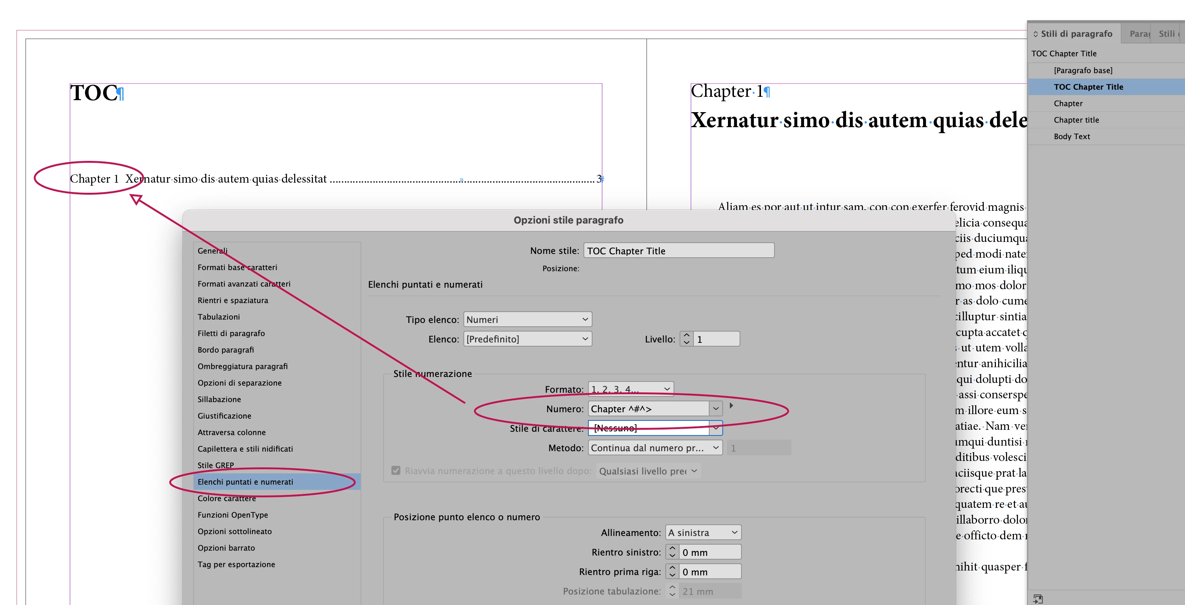Expand the Formato numbering dropdown
Viewport: 1185px width, 605px height.
[630, 389]
